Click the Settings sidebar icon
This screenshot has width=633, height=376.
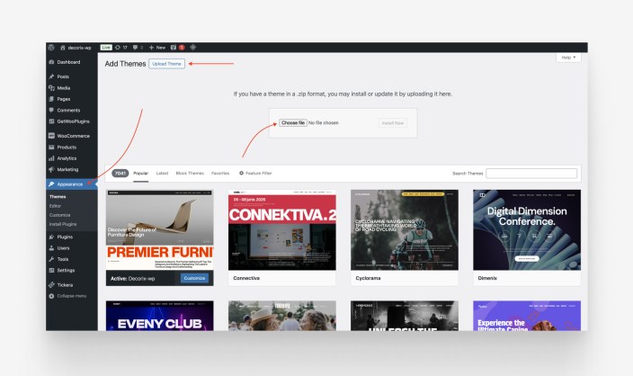(x=51, y=271)
